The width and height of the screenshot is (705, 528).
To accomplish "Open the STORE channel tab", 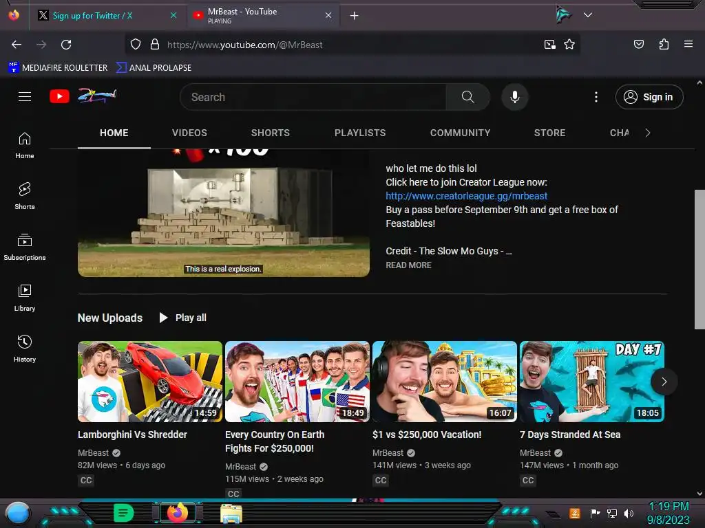I will click(x=549, y=133).
